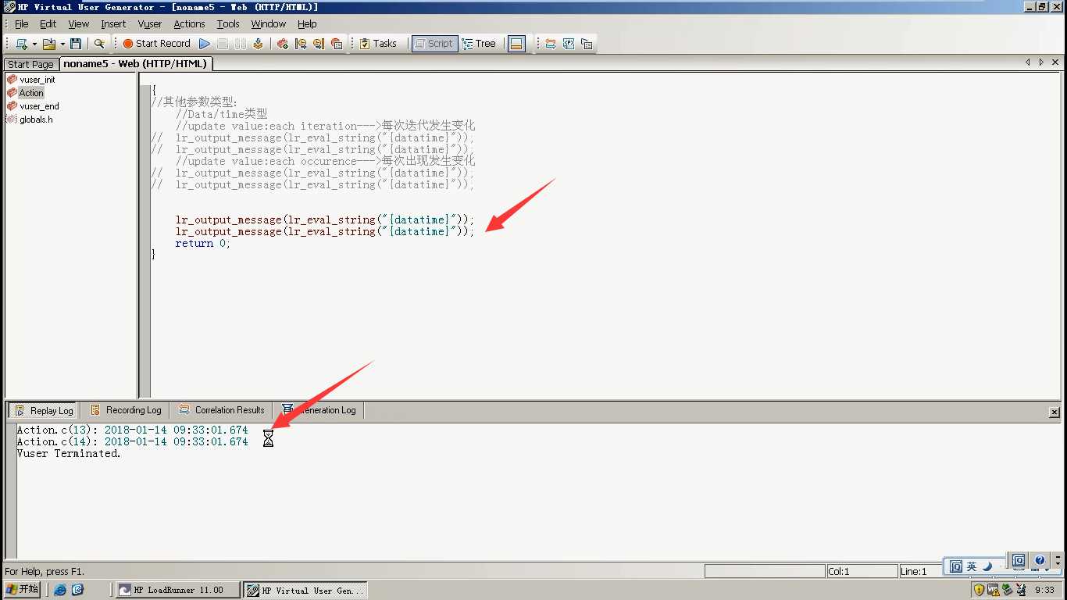Click the Action.c(13) log line
Viewport: 1067px width, 600px height.
point(132,430)
